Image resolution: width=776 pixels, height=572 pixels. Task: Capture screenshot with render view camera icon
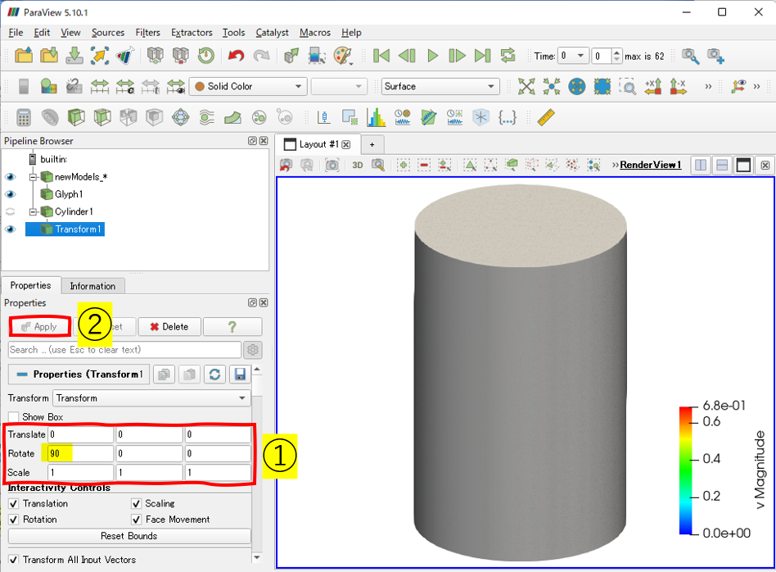pyautogui.click(x=332, y=165)
